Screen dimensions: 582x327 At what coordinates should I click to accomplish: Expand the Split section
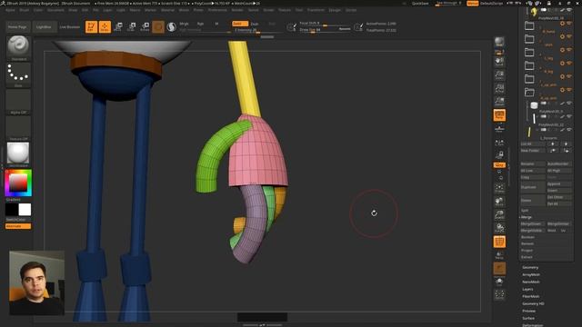click(x=525, y=211)
